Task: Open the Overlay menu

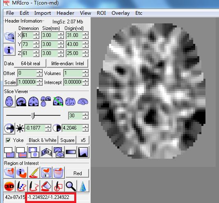Action: (121, 13)
